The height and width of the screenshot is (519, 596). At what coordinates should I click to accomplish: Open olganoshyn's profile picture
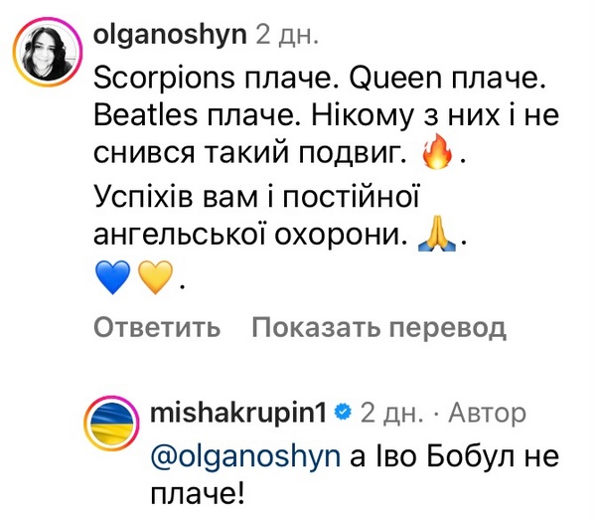tap(48, 49)
